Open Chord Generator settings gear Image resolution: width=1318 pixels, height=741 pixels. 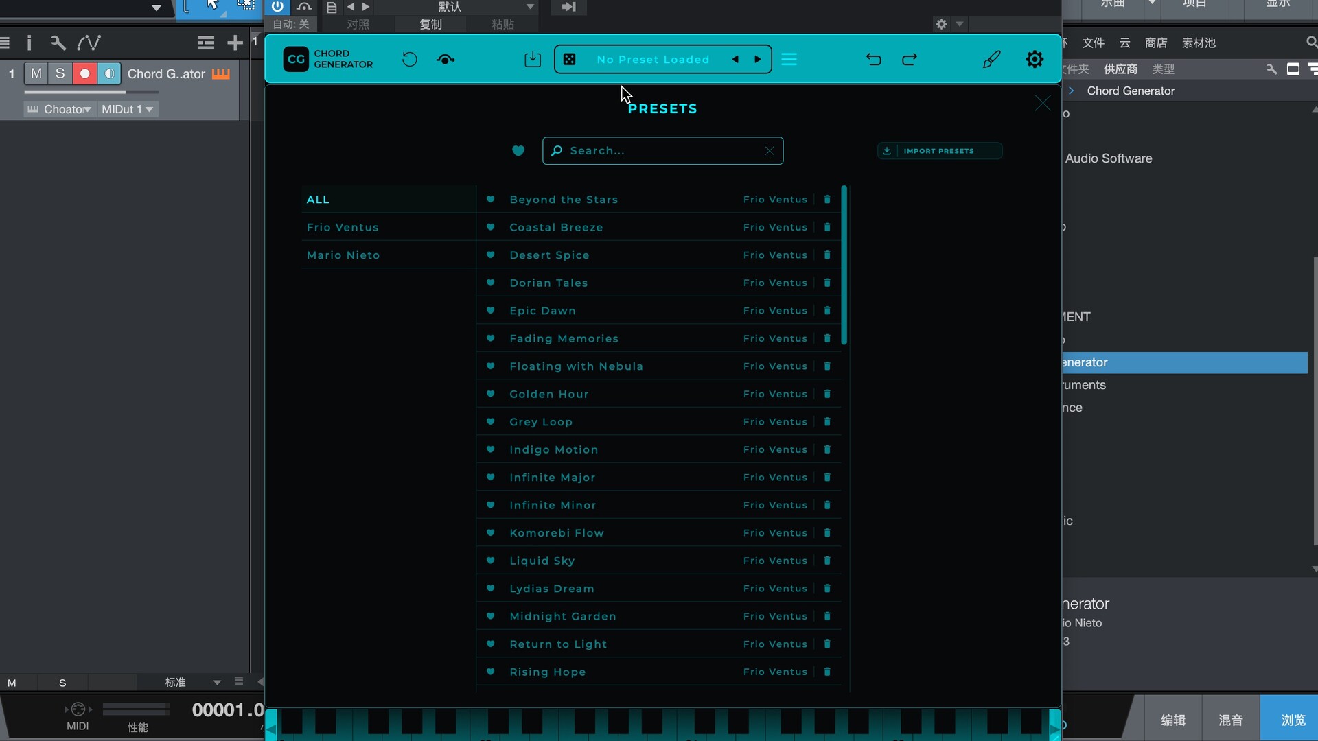click(1034, 60)
